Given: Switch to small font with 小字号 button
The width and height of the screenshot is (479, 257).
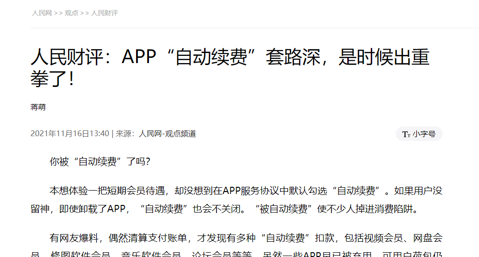Looking at the screenshot, I should coord(424,134).
